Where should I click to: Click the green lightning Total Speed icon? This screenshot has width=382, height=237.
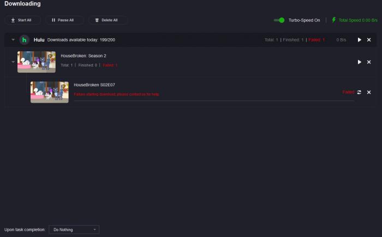click(x=334, y=20)
